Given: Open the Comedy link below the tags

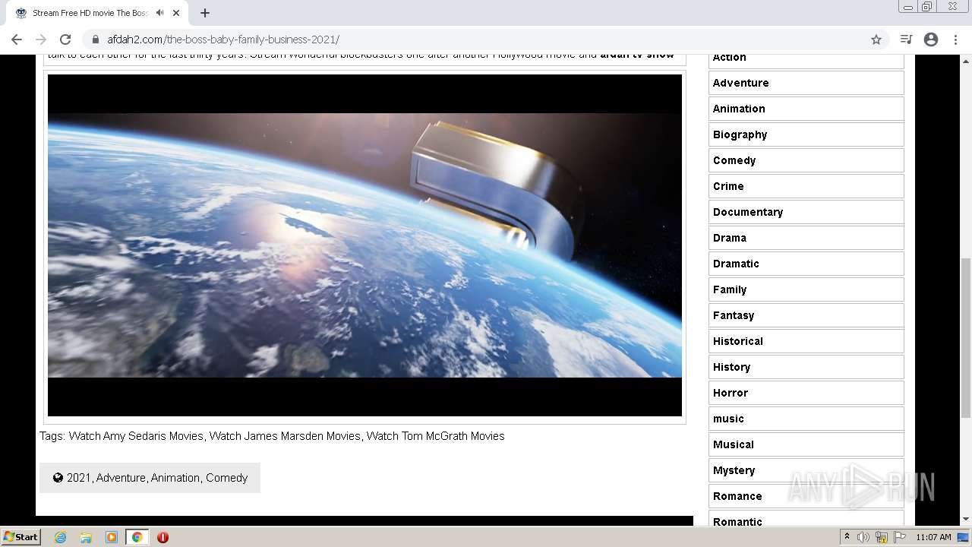Looking at the screenshot, I should click(227, 478).
